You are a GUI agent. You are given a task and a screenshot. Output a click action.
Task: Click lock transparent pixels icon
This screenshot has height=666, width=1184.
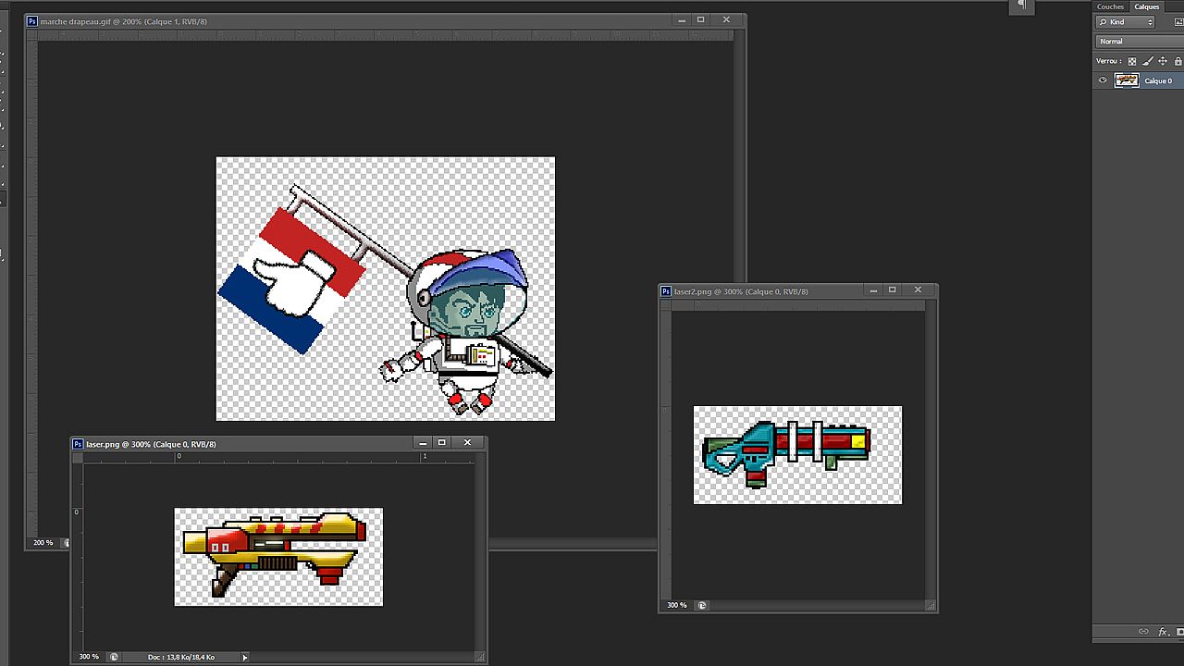1131,61
